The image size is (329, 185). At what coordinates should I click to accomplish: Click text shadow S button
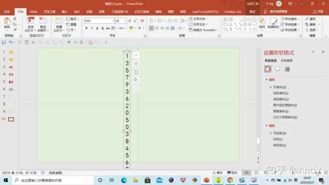[102, 28]
